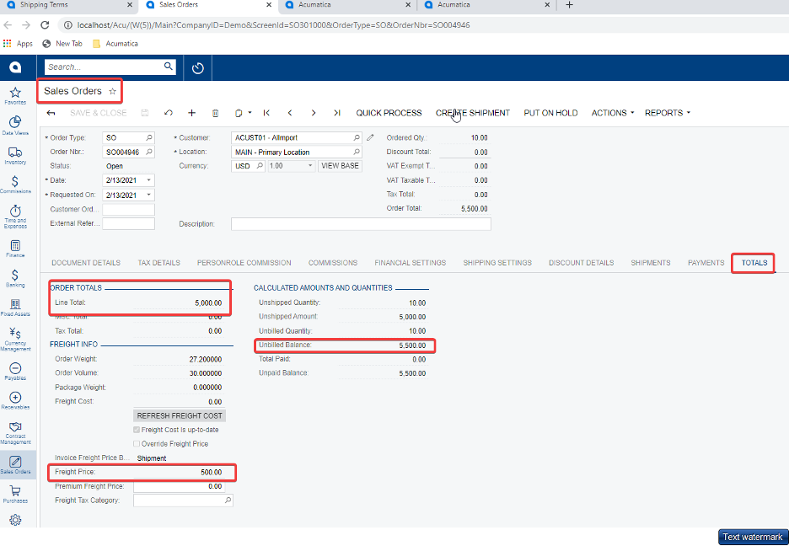This screenshot has height=546, width=789.
Task: Toggle Override Freight Price checkbox
Action: click(x=137, y=444)
